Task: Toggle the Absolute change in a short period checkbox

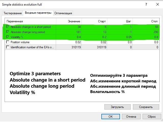Action: point(8,27)
